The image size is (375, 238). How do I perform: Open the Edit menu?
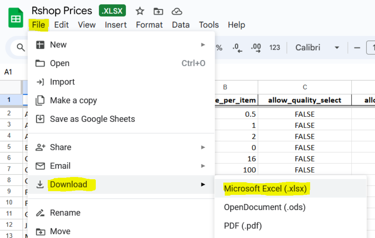click(61, 25)
